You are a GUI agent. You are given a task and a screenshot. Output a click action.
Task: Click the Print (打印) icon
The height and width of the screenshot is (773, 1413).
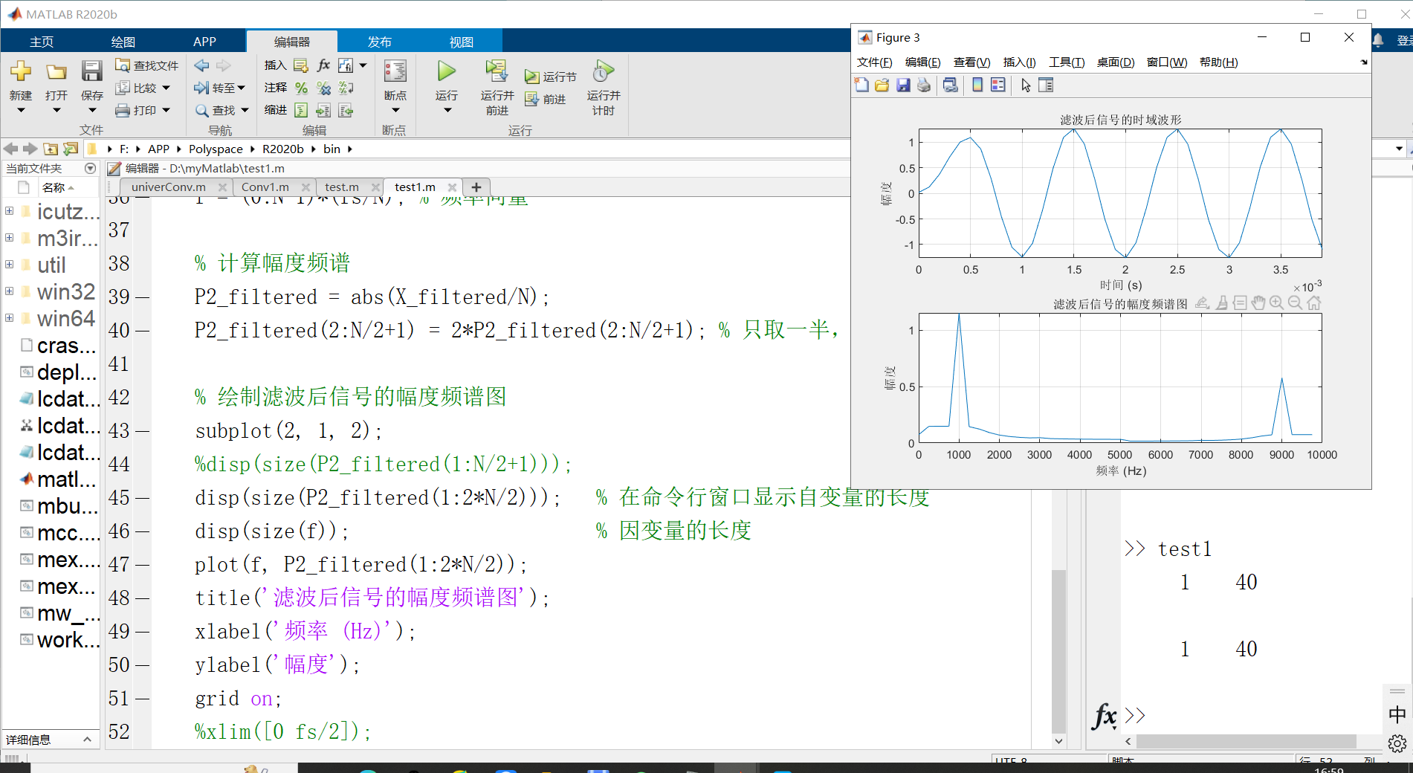pyautogui.click(x=123, y=110)
